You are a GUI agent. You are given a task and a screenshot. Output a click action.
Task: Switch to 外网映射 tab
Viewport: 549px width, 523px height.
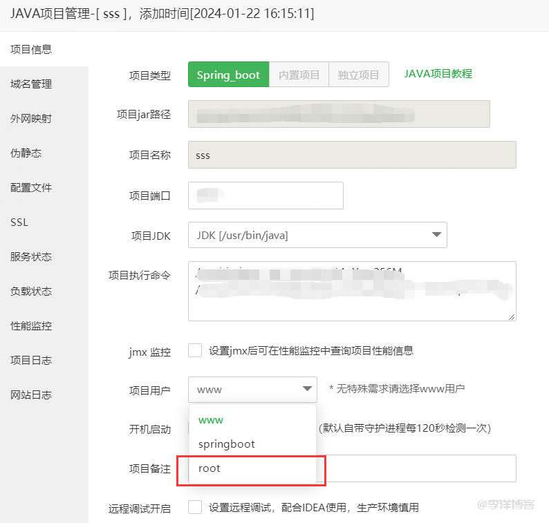31,119
